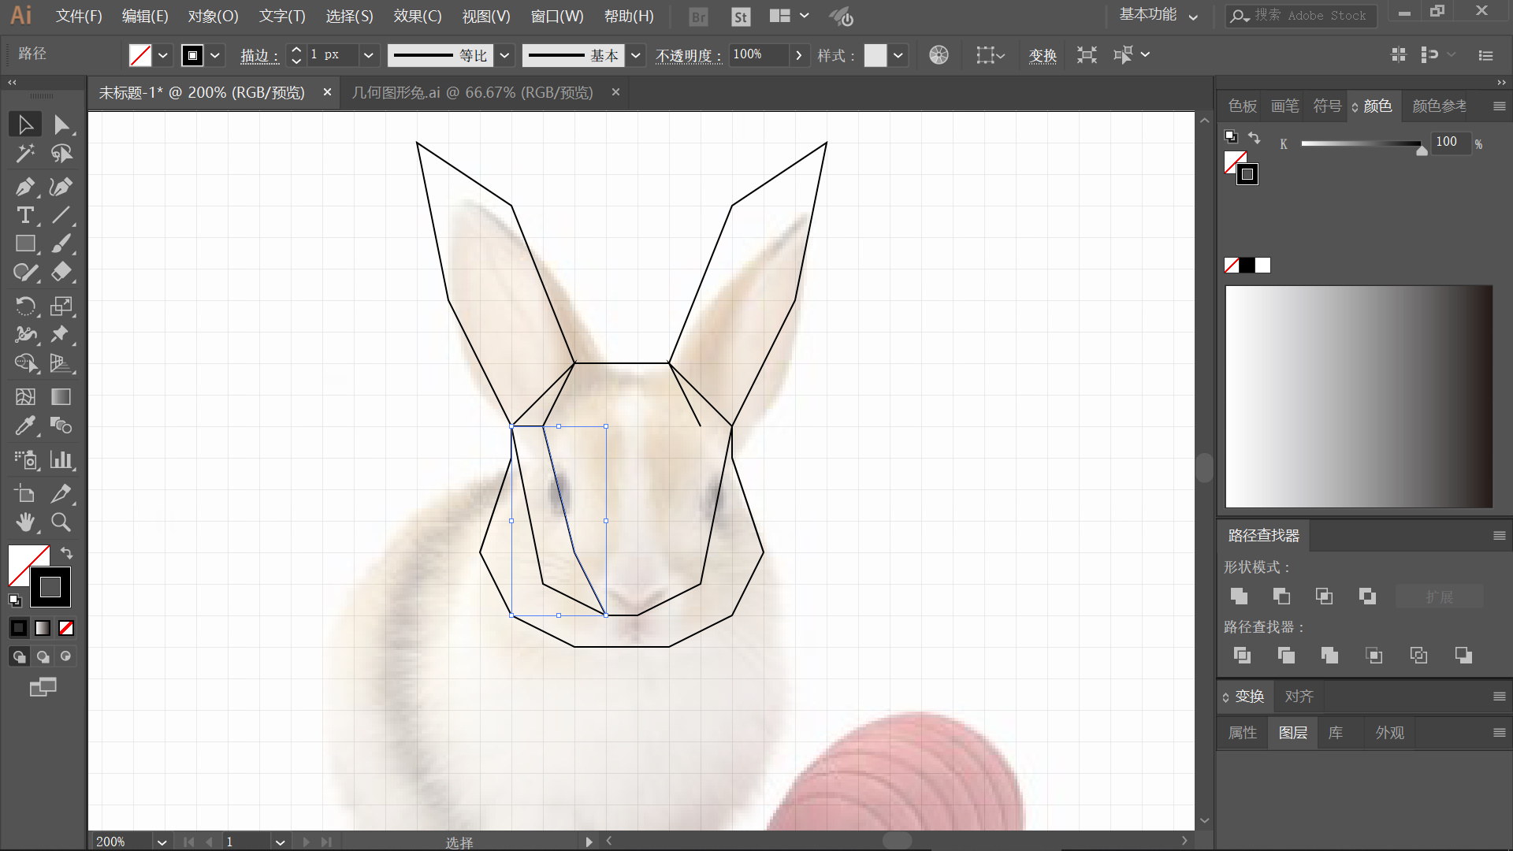Viewport: 1513px width, 851px height.
Task: Swap fill and stroke in toolbar
Action: coord(67,552)
